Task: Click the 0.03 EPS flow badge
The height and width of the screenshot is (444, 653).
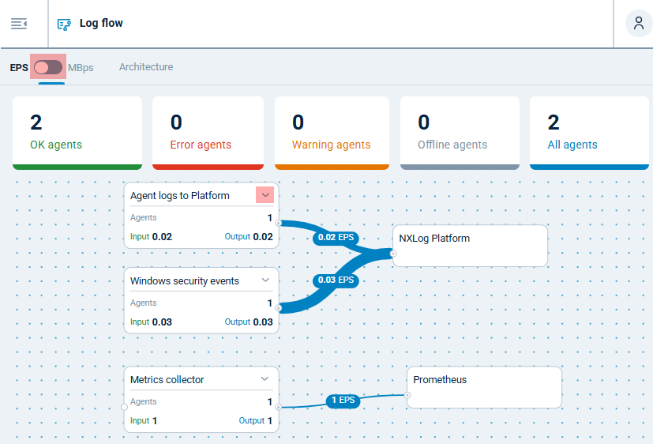Action: (335, 280)
